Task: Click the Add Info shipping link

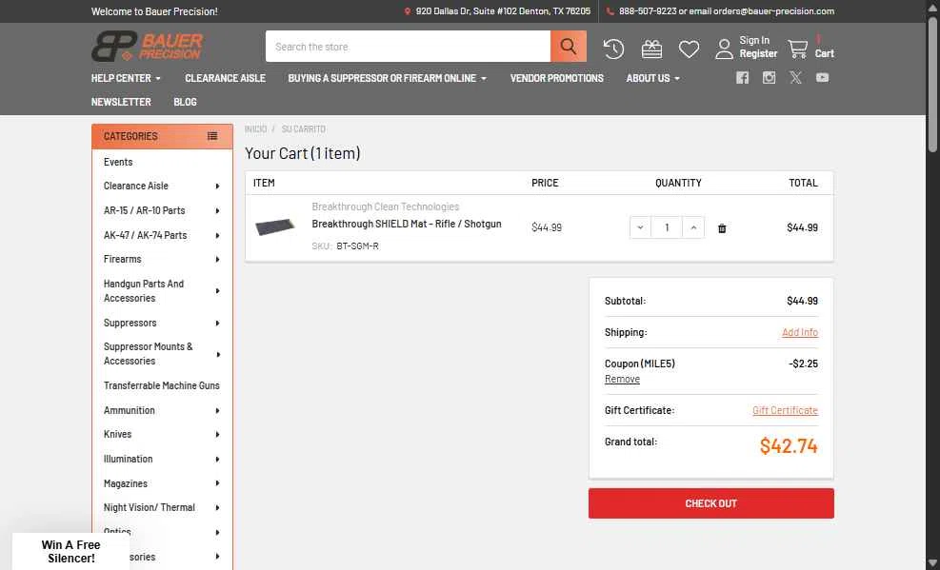Action: tap(800, 332)
